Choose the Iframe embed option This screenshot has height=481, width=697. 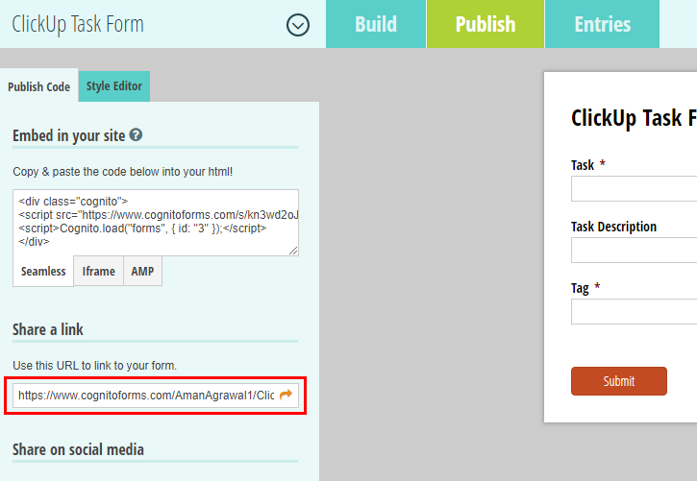point(98,271)
